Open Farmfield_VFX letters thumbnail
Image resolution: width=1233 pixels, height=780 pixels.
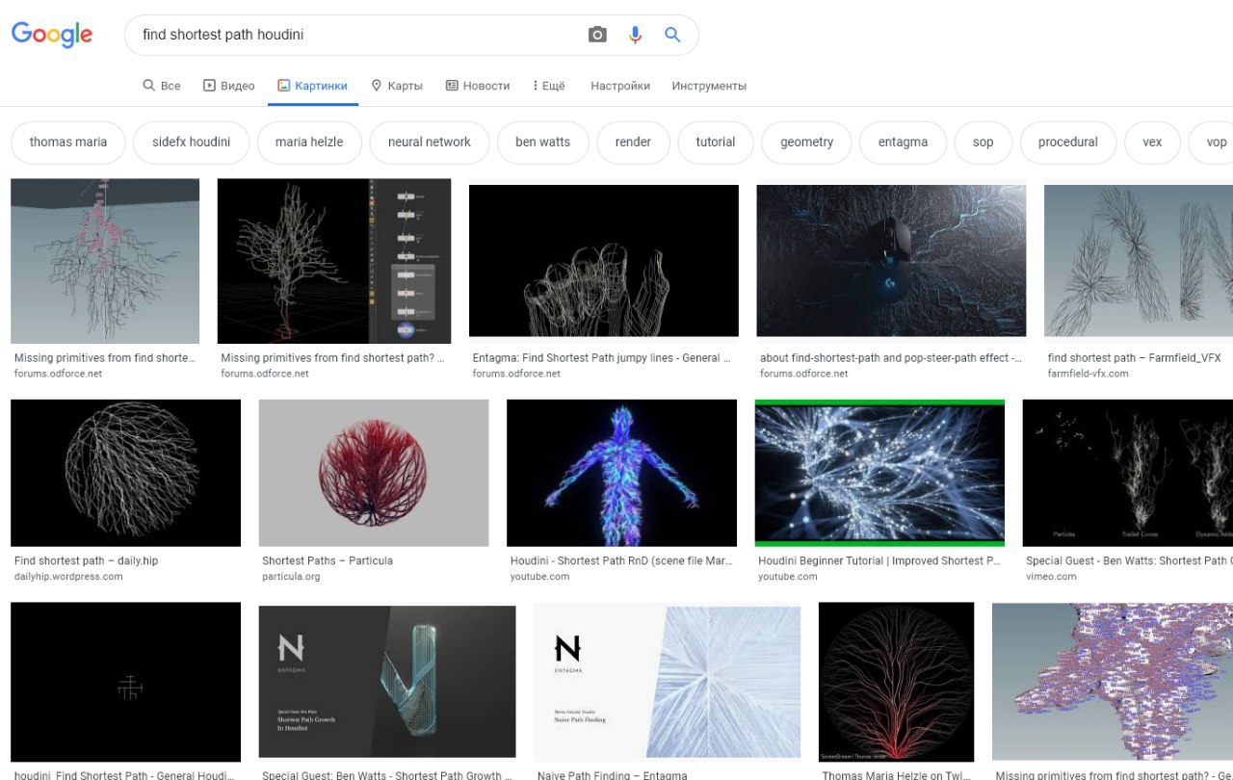point(1139,261)
